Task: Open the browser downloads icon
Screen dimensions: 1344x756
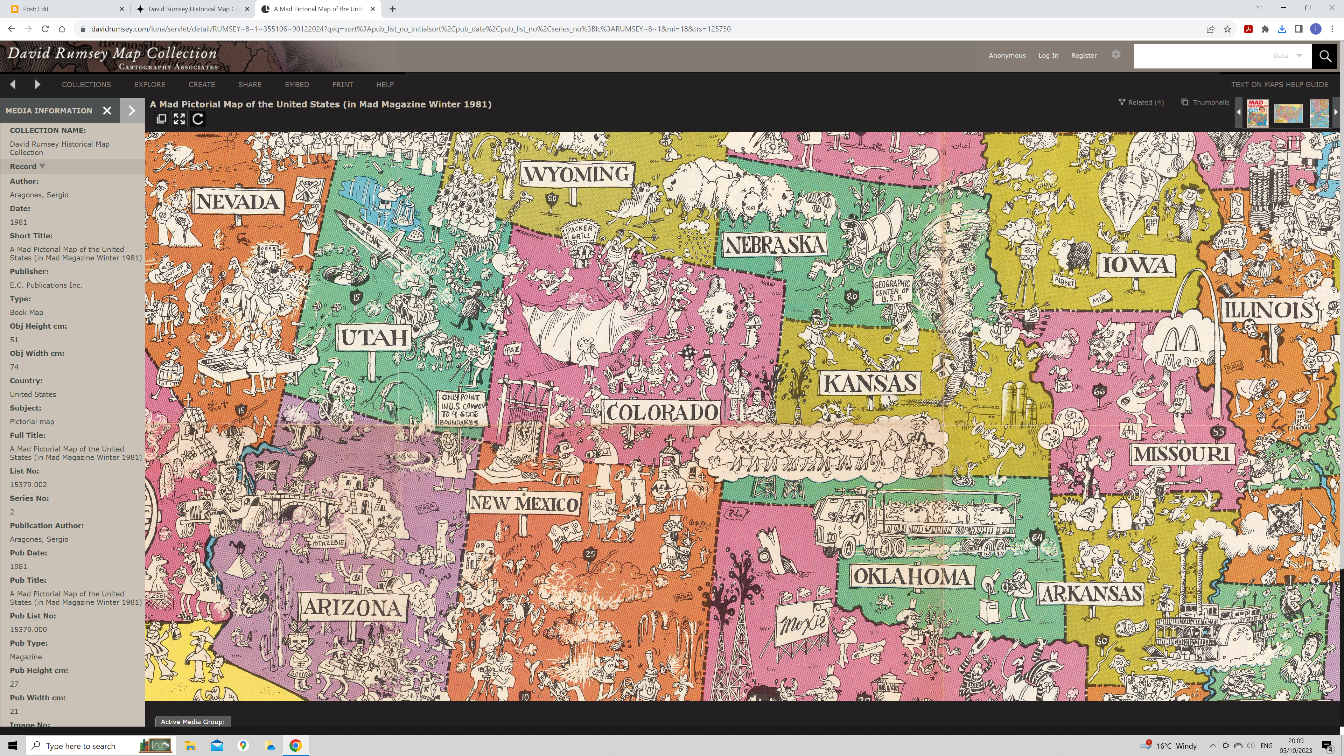Action: [1281, 29]
